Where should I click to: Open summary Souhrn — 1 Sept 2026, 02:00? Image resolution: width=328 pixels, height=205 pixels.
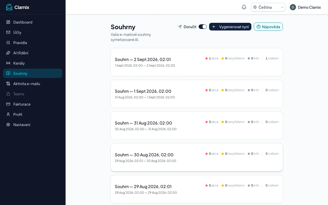pos(197,94)
